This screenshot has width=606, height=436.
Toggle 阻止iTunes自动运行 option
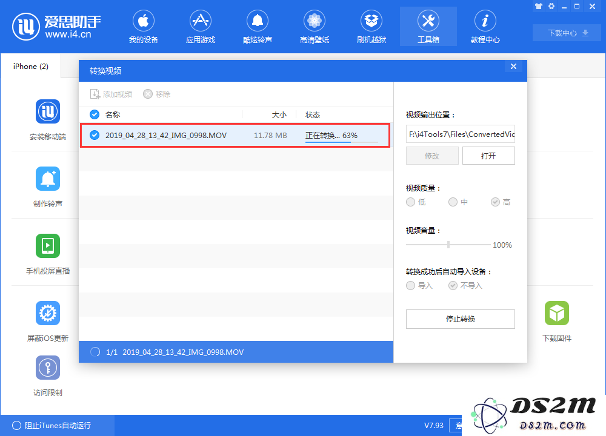[52, 425]
